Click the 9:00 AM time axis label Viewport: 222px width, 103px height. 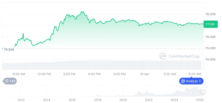point(19,74)
